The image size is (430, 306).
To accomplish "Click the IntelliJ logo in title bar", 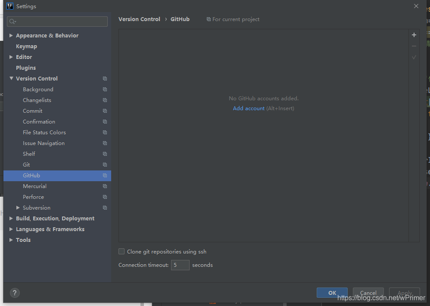I will click(10, 6).
